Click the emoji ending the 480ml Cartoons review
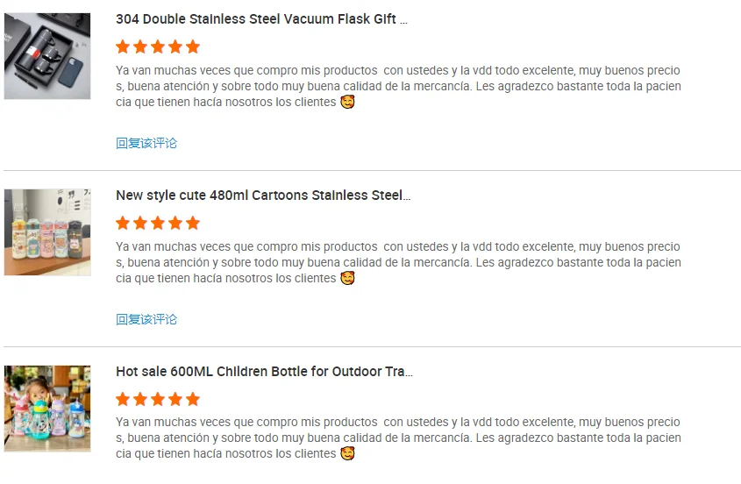This screenshot has width=741, height=484. click(x=348, y=278)
